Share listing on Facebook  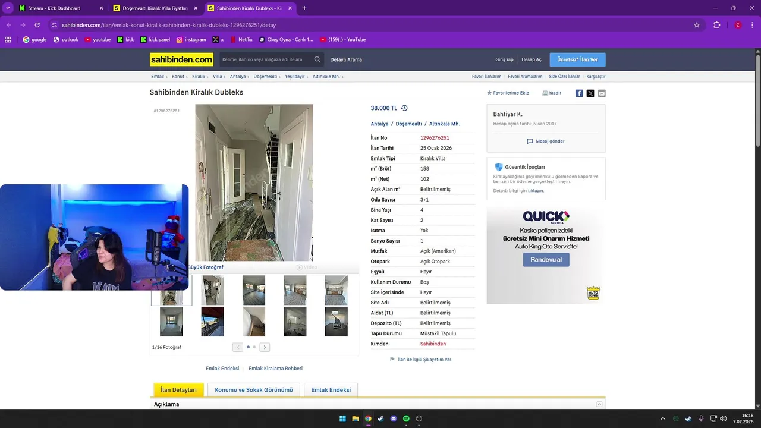tap(579, 93)
